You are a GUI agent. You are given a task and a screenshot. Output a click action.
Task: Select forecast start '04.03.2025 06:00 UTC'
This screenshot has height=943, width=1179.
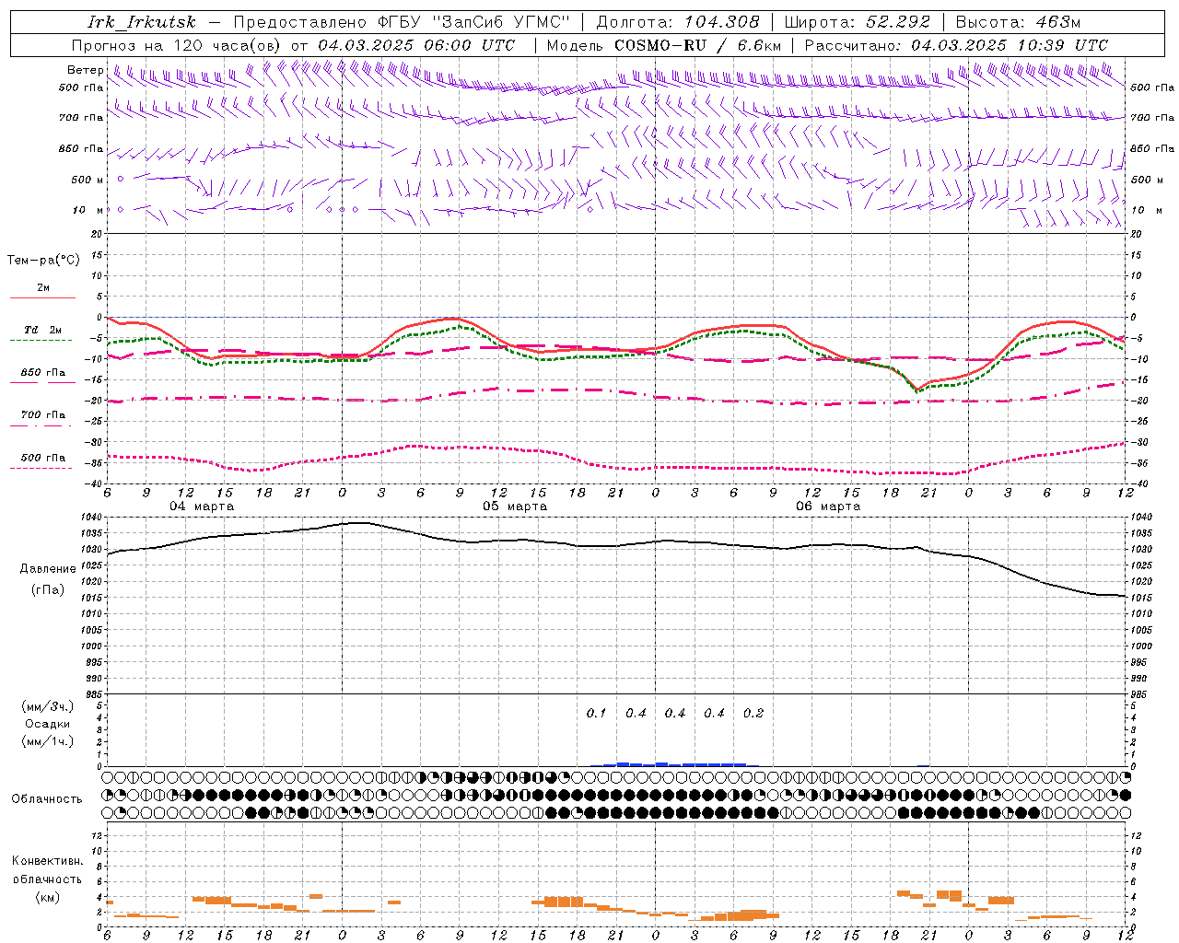(x=416, y=45)
